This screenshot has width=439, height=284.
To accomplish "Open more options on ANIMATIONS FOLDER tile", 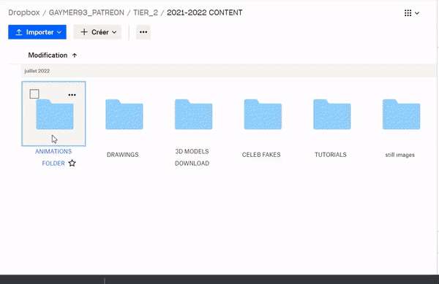I will (x=72, y=95).
